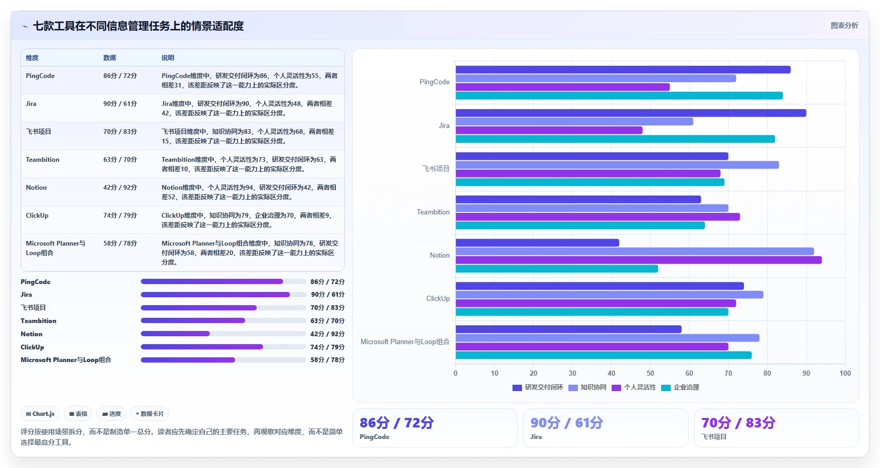Image resolution: width=880 pixels, height=468 pixels.
Task: Click the small icon before the dashboard title
Action: click(x=25, y=26)
